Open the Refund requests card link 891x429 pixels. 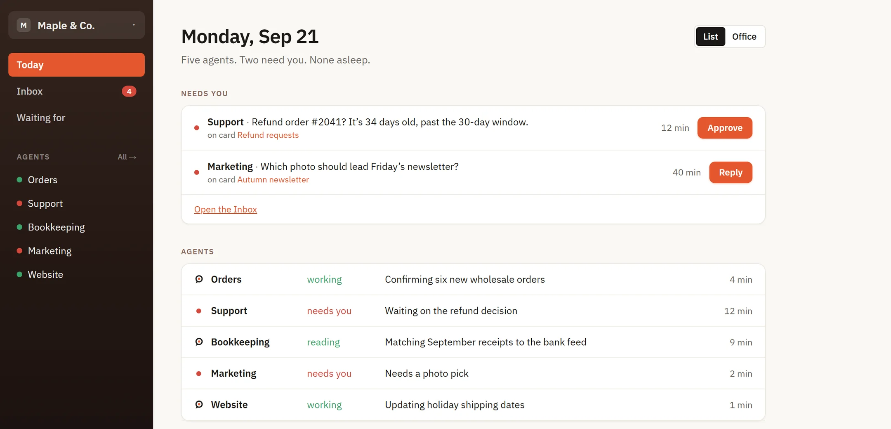click(268, 135)
